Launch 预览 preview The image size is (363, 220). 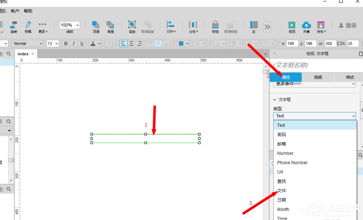click(x=292, y=27)
